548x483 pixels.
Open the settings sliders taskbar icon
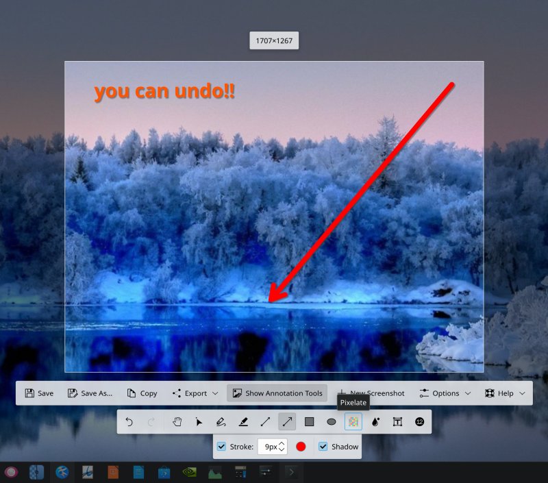click(266, 472)
